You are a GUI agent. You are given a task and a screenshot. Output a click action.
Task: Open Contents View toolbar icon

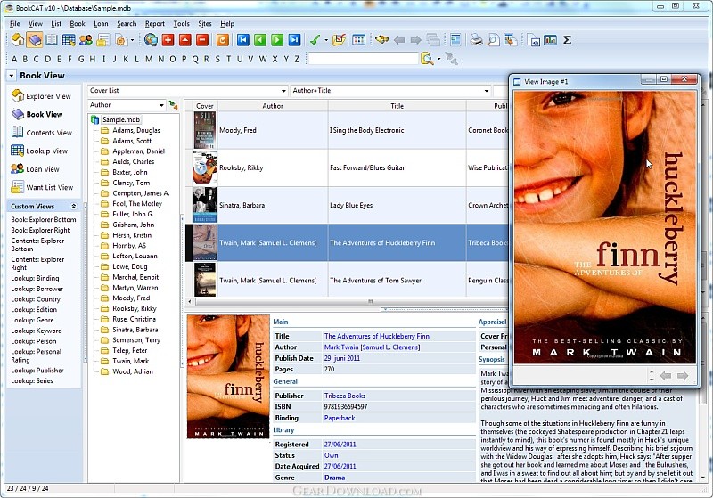[52, 40]
